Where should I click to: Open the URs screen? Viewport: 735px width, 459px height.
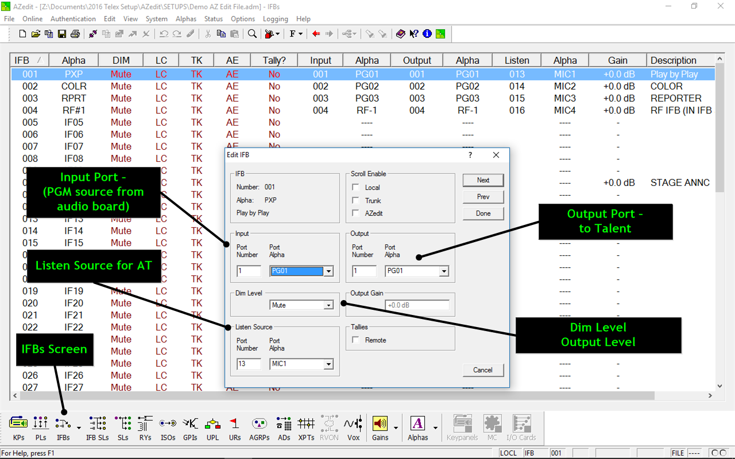click(235, 428)
